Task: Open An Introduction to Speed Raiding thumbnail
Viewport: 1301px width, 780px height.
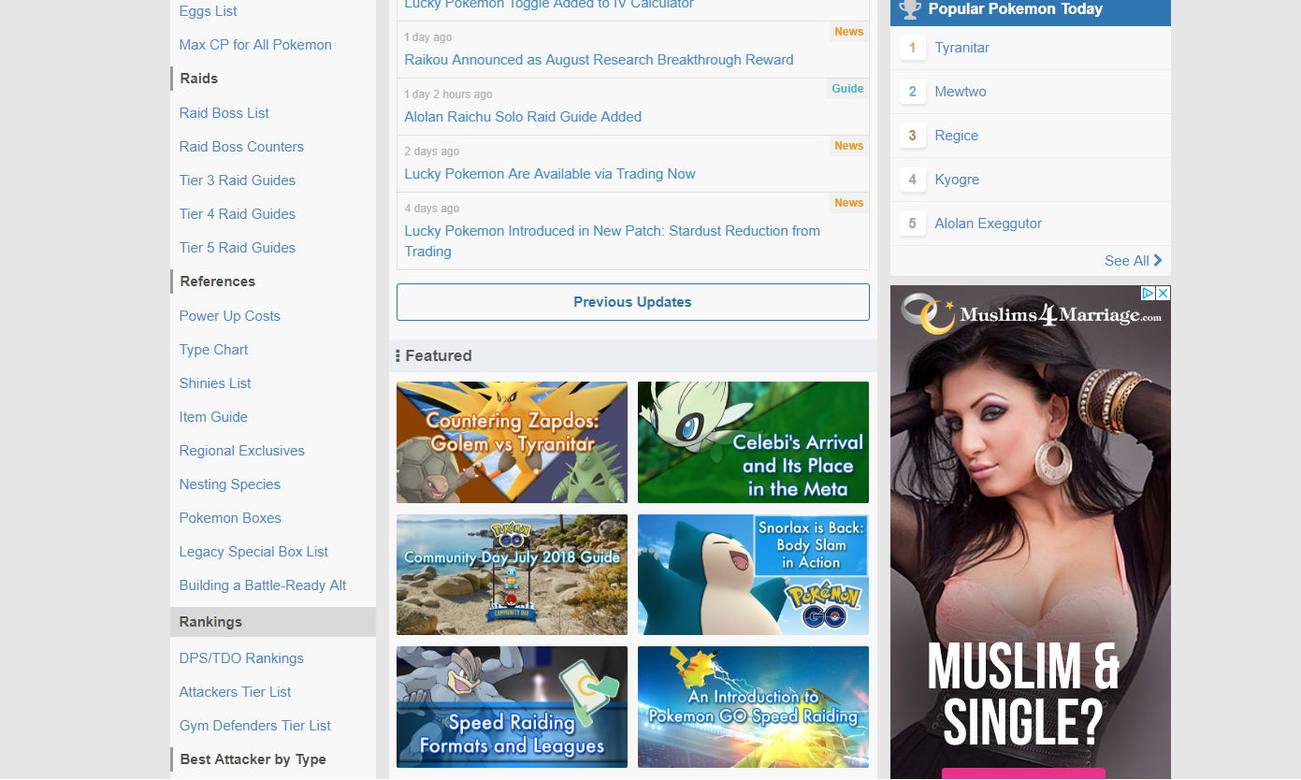Action: (753, 707)
